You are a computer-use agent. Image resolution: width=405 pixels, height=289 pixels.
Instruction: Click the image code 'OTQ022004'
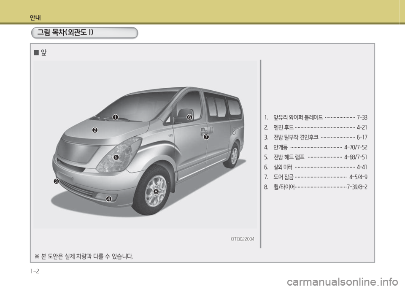tap(243, 239)
